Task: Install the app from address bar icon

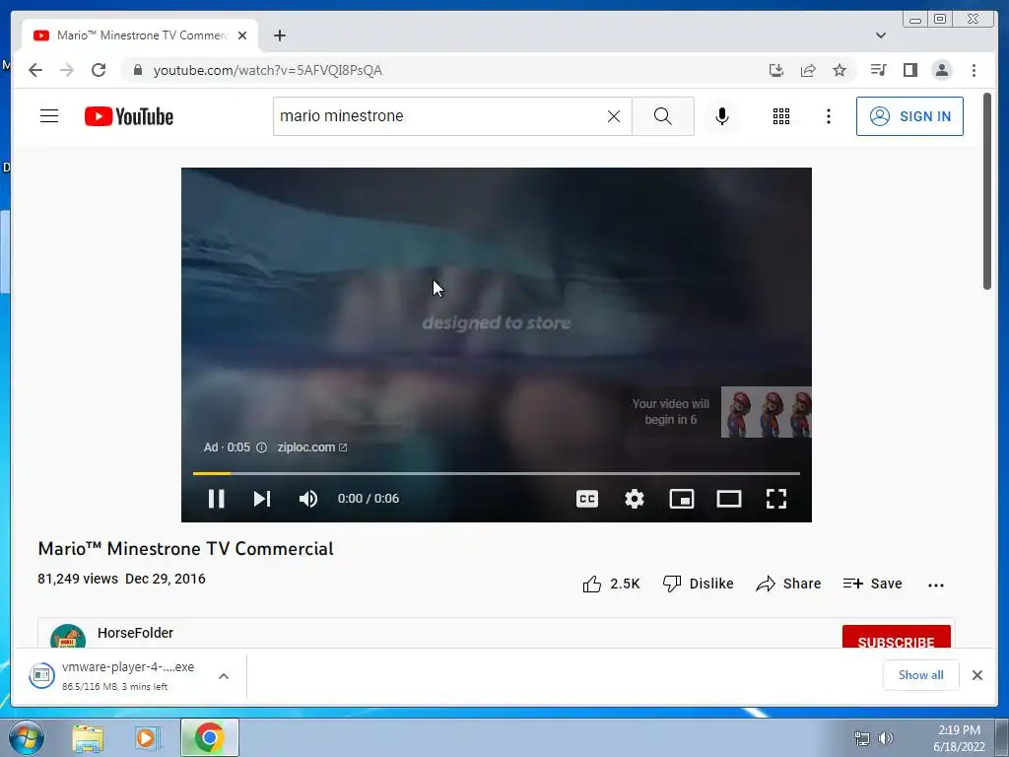Action: pos(776,70)
